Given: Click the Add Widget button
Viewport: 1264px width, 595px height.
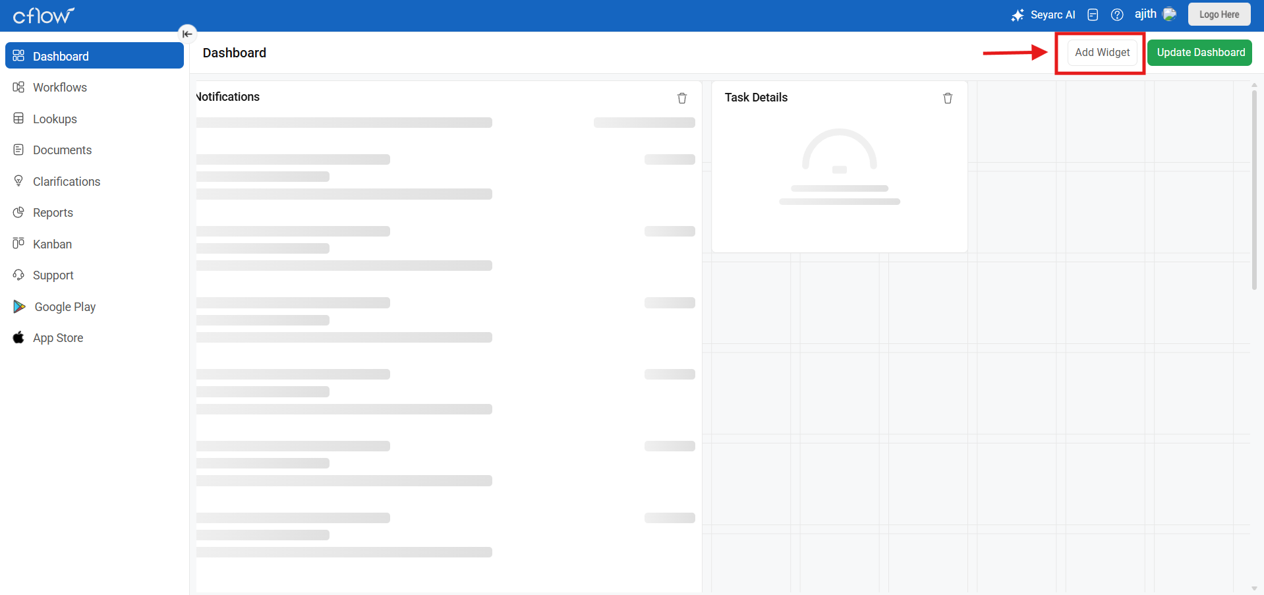Looking at the screenshot, I should pos(1102,53).
